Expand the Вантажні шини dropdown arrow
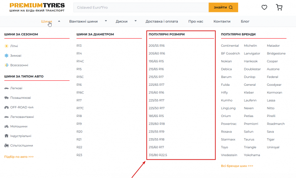 click(106, 21)
